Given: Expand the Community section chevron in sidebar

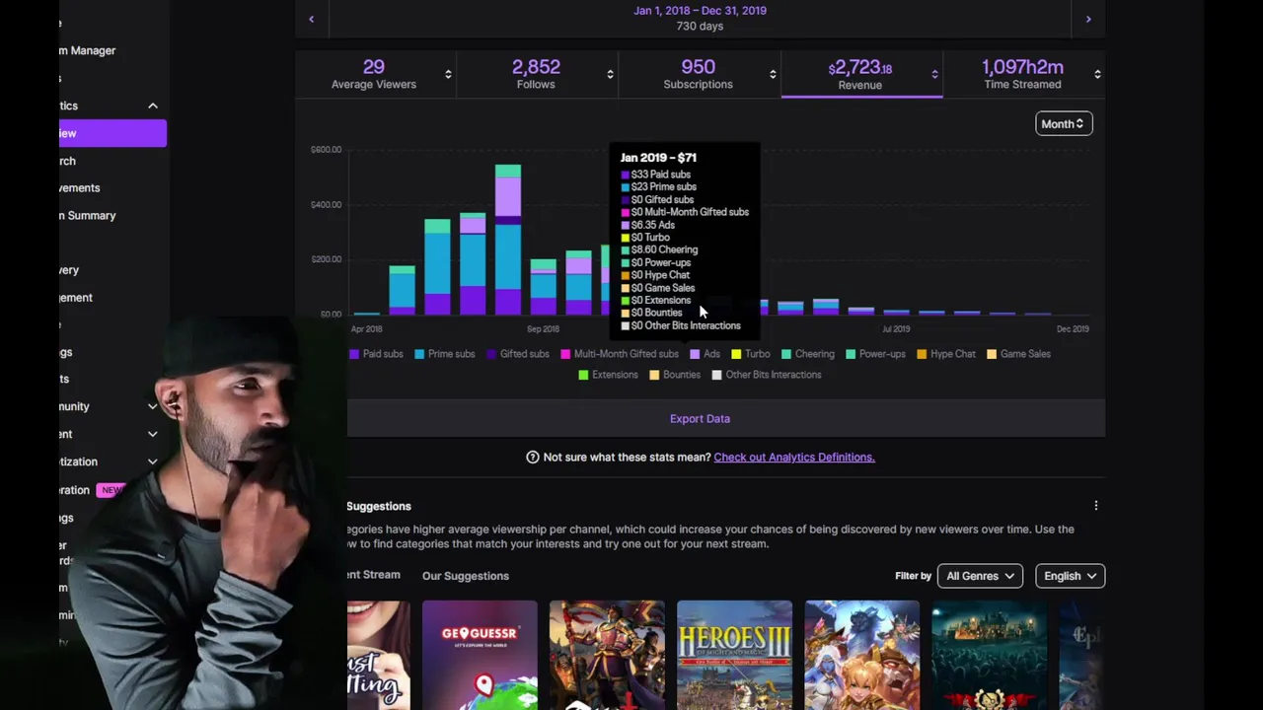Looking at the screenshot, I should [153, 406].
